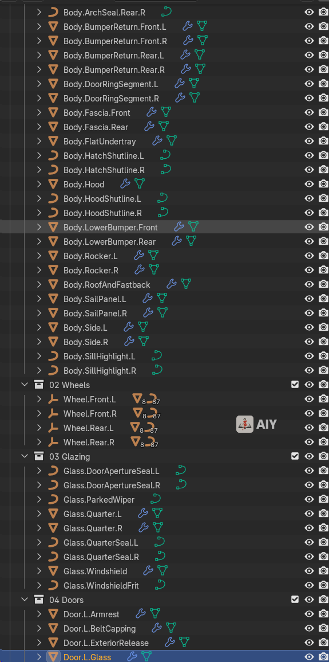Click the modifier wrench on Body.LowerBumper.Front
This screenshot has width=329, height=662.
coord(179,227)
